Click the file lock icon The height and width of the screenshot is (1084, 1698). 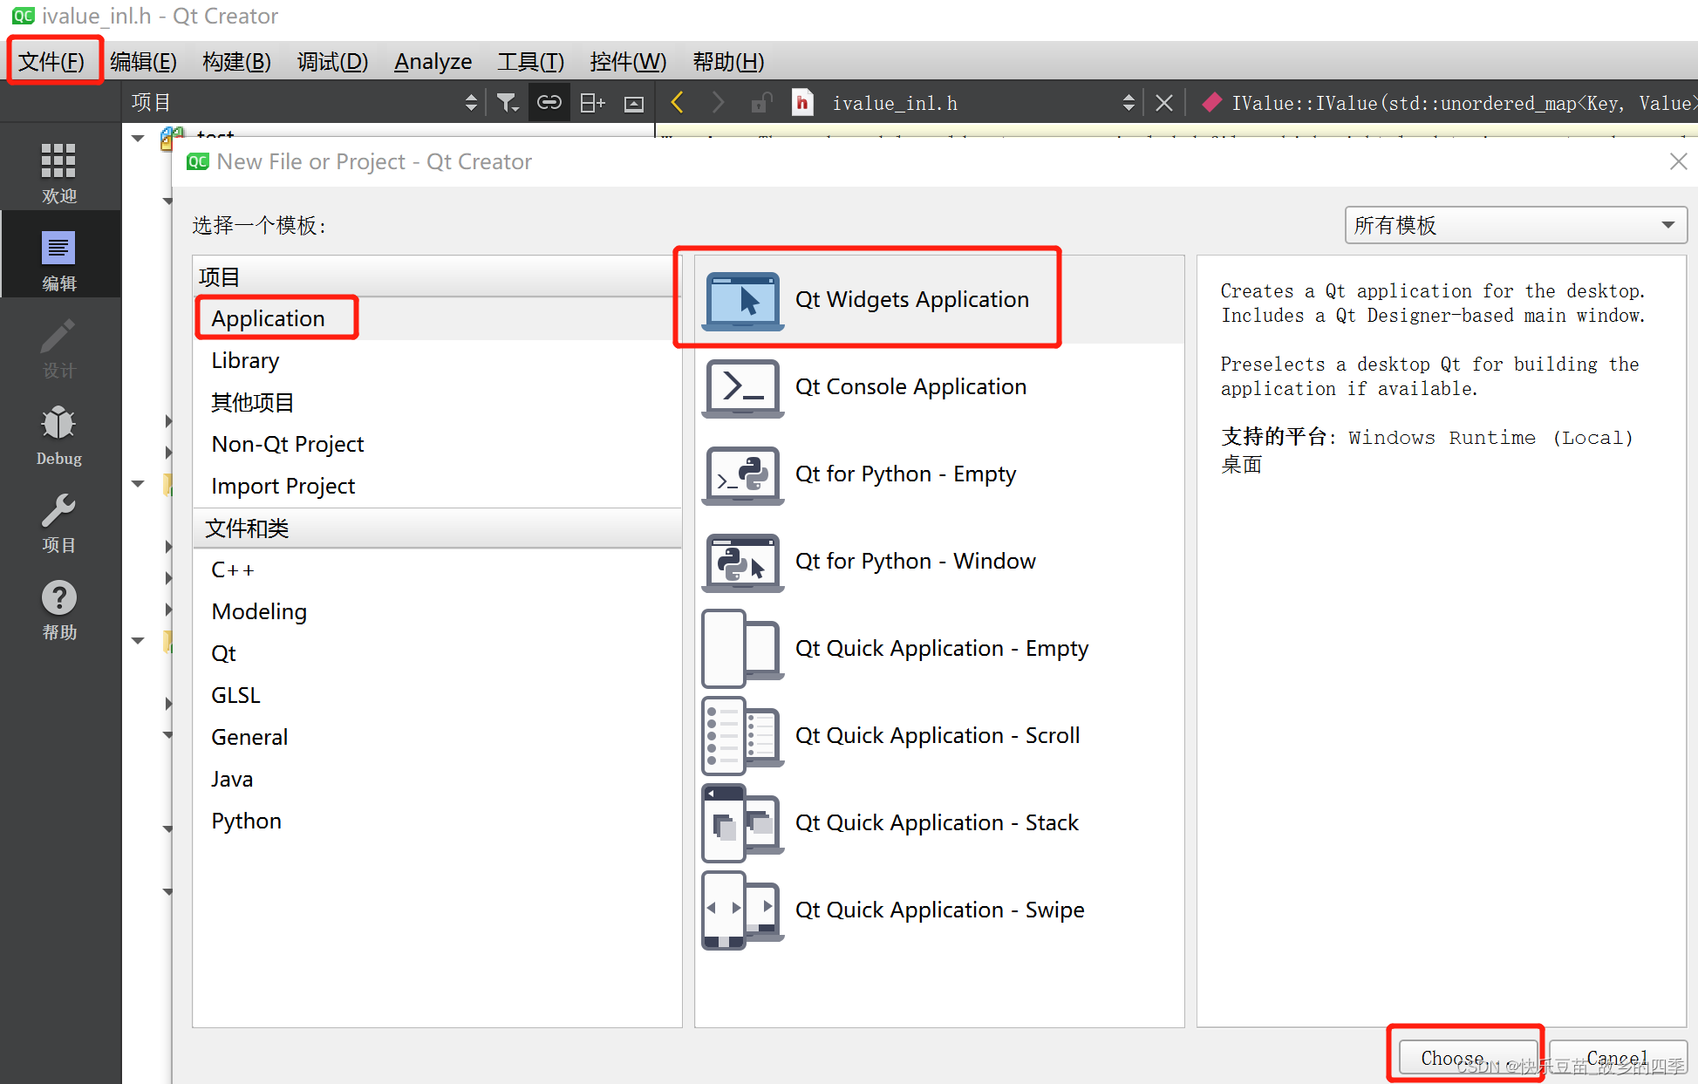760,103
